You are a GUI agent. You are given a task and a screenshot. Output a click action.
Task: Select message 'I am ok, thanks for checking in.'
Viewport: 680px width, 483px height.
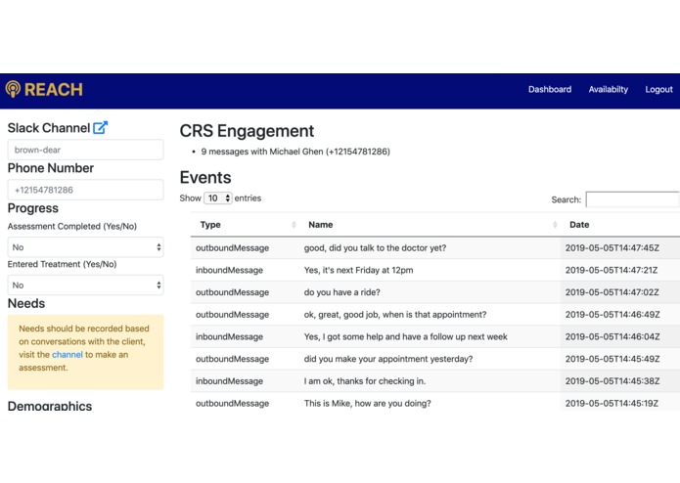click(x=365, y=380)
